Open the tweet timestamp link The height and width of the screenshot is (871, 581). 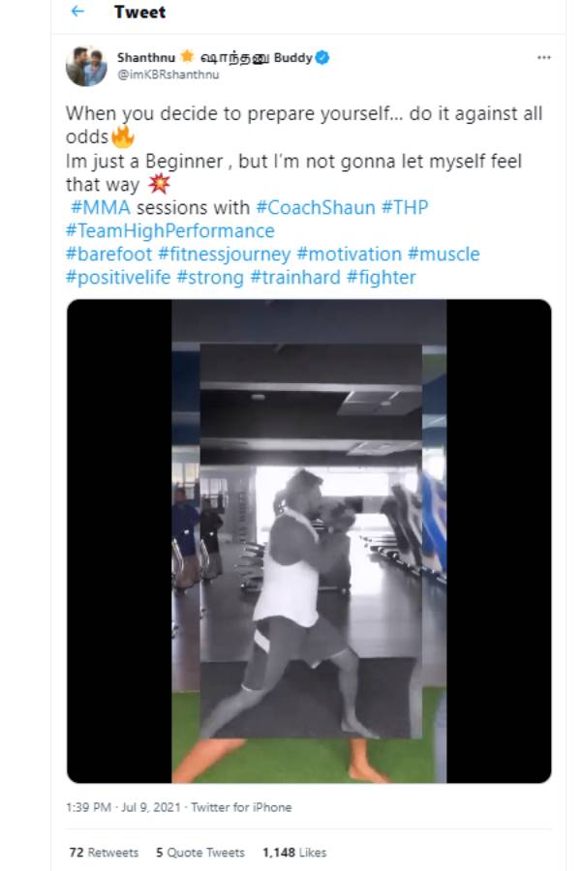tap(125, 807)
